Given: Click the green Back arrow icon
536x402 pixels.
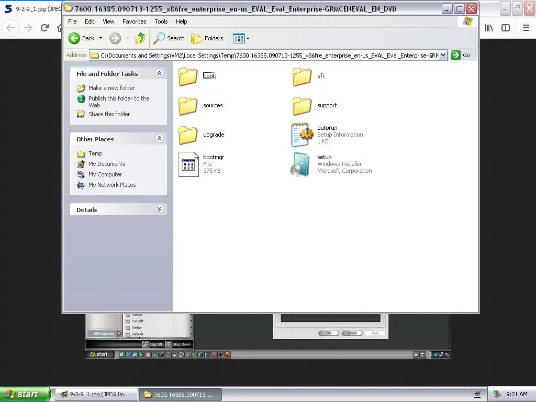Looking at the screenshot, I should 74,38.
